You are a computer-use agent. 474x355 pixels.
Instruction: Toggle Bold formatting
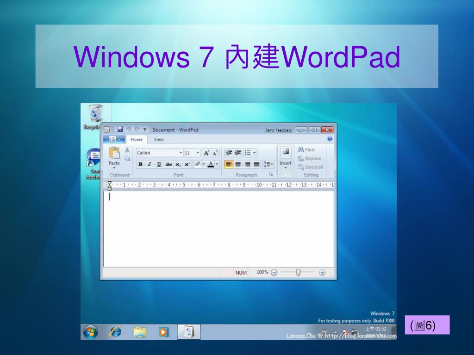pos(140,164)
